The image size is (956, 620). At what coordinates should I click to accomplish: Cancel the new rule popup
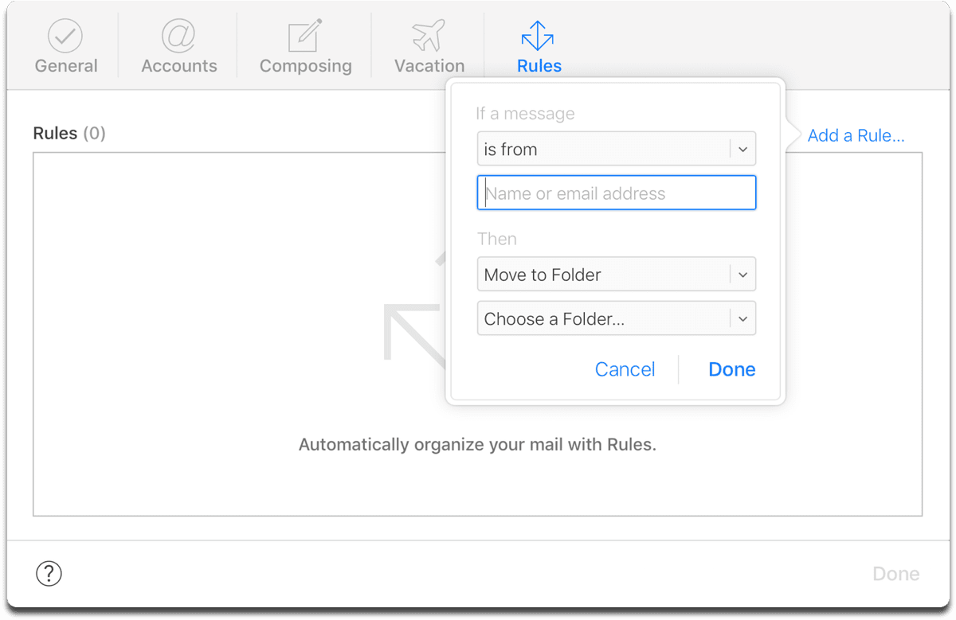[625, 369]
